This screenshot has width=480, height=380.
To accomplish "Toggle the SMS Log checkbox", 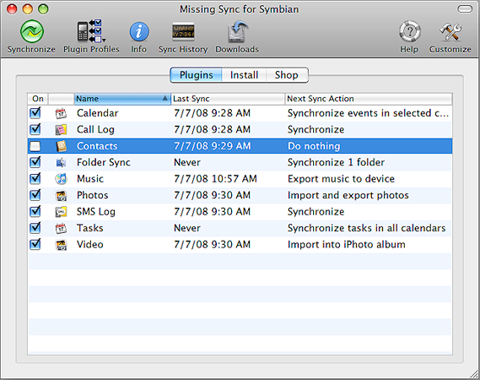I will (35, 211).
